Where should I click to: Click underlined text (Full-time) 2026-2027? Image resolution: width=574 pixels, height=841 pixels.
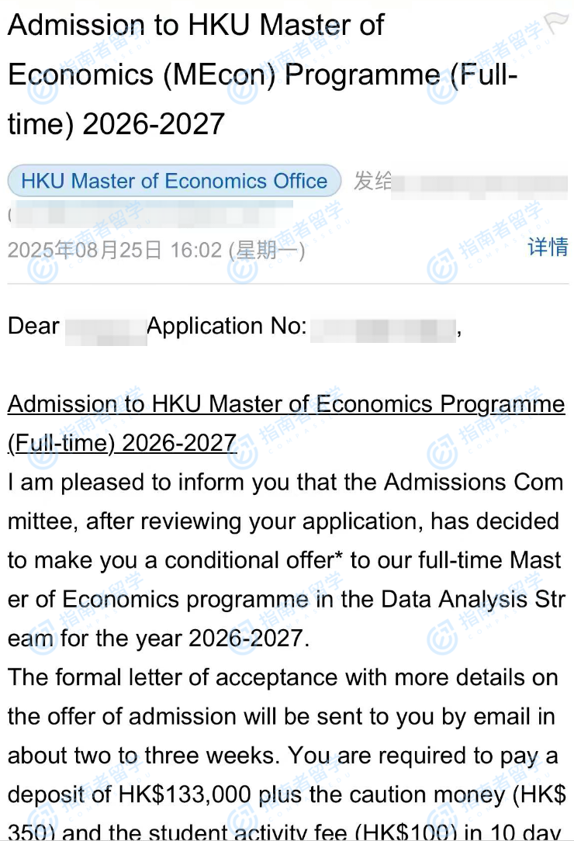click(x=123, y=444)
